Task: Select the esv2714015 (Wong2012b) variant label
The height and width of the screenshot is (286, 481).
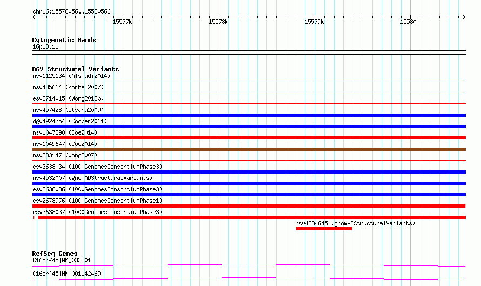Action: (x=68, y=98)
